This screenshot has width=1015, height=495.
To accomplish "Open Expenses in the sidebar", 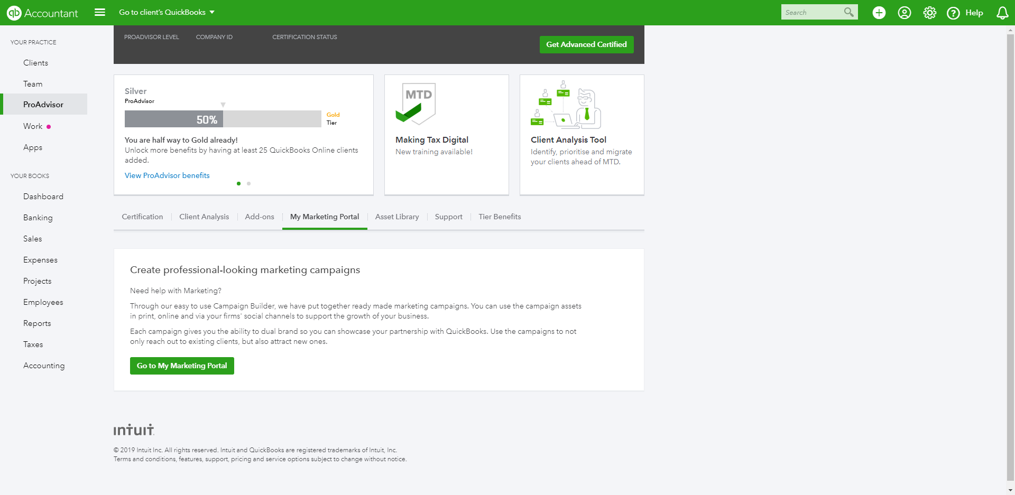I will point(40,260).
